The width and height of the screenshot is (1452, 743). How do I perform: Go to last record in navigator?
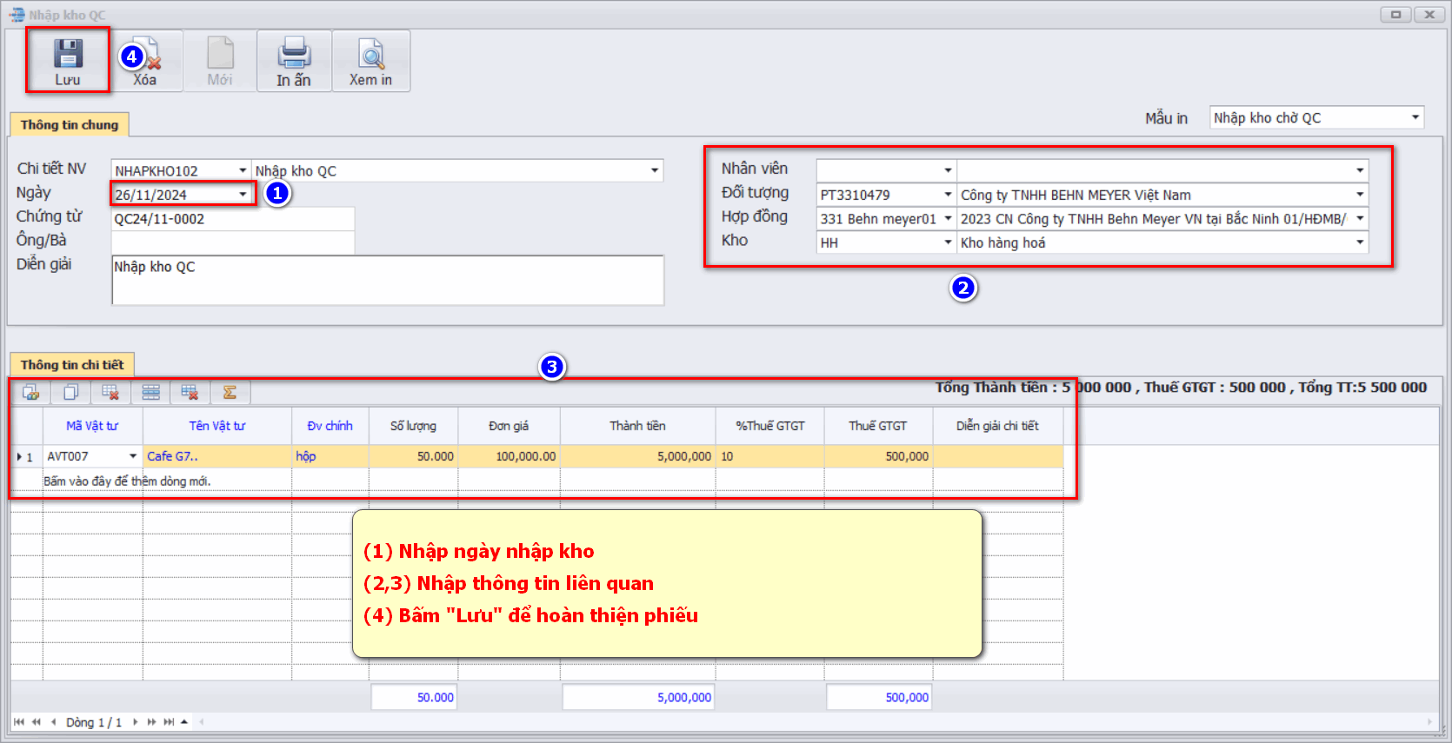(169, 722)
